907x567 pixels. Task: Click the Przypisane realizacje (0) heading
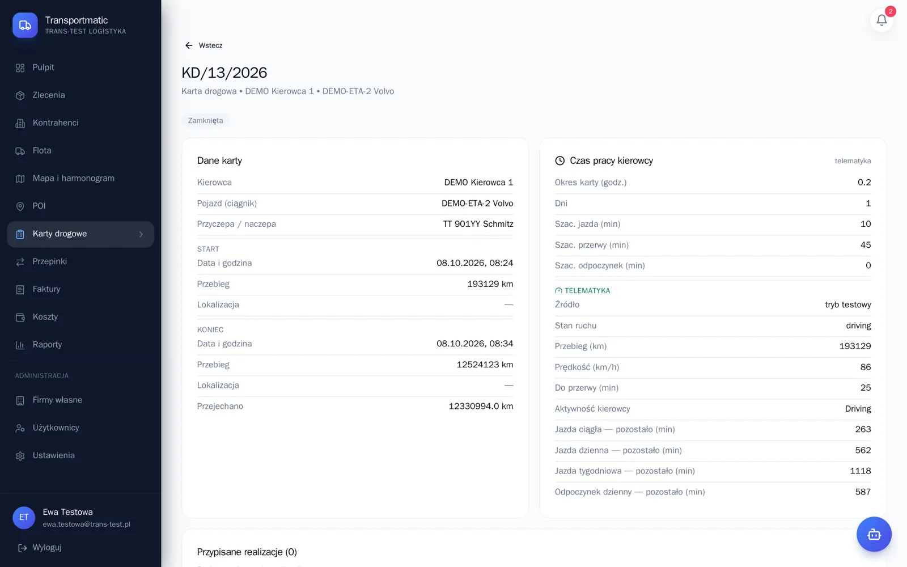(247, 552)
